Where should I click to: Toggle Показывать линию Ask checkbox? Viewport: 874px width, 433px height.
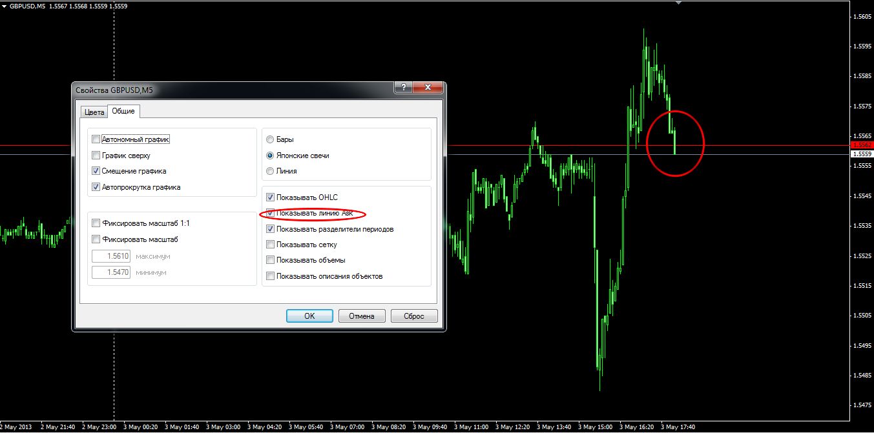271,213
